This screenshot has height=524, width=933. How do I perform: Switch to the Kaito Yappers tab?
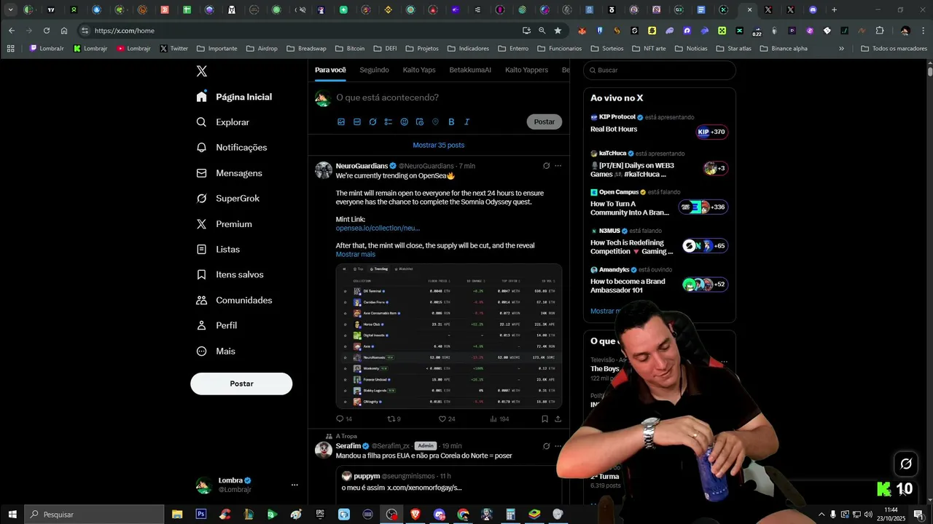526,70
